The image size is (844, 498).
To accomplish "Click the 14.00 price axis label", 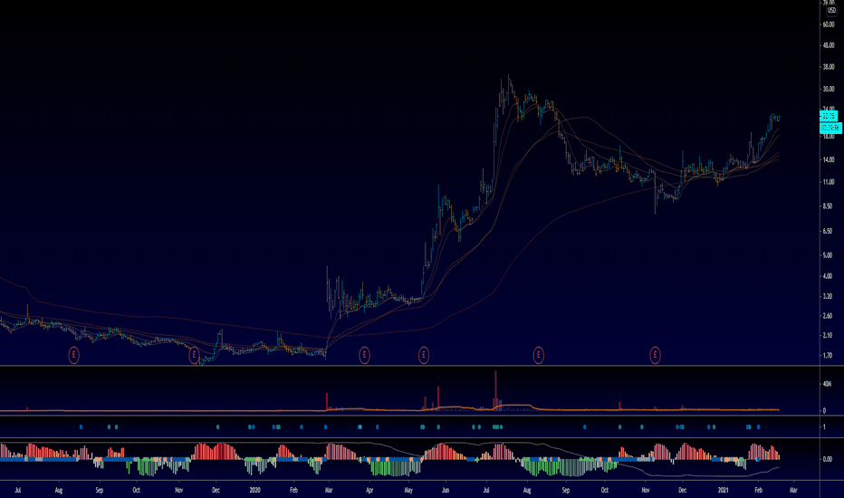I will pyautogui.click(x=828, y=160).
